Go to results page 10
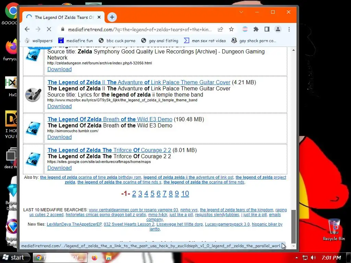Image resolution: width=351 pixels, height=263 pixels. click(185, 194)
